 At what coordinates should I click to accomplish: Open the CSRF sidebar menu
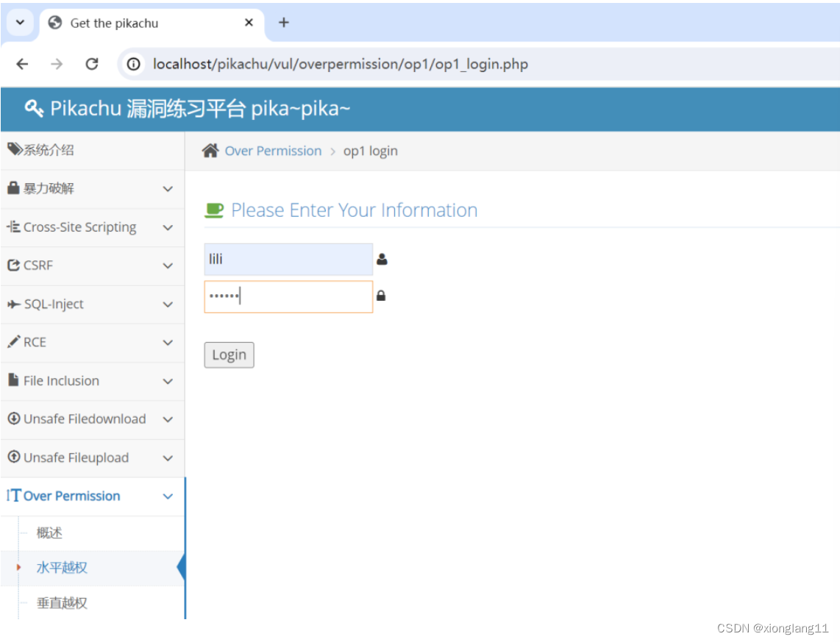93,266
